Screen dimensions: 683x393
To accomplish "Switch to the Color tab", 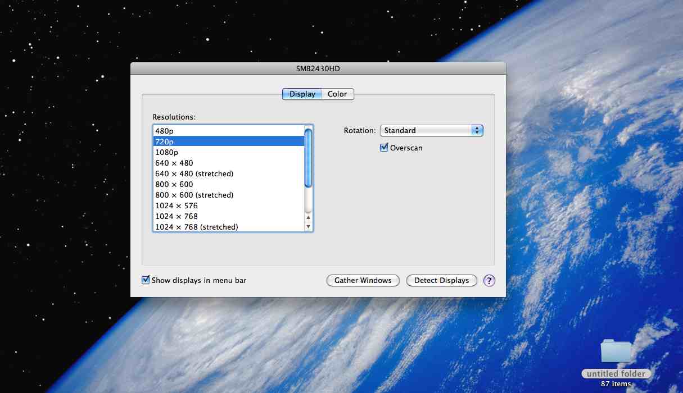I will coord(337,94).
